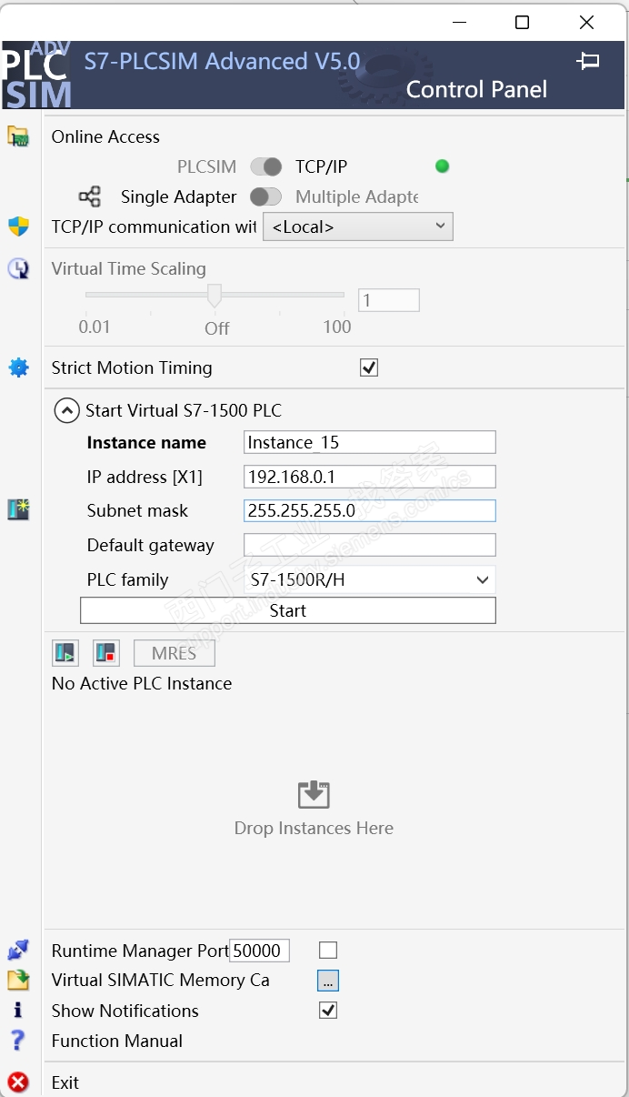The image size is (629, 1097).
Task: Browse Virtual SIMATIC Memory Card with ... button
Action: [328, 981]
